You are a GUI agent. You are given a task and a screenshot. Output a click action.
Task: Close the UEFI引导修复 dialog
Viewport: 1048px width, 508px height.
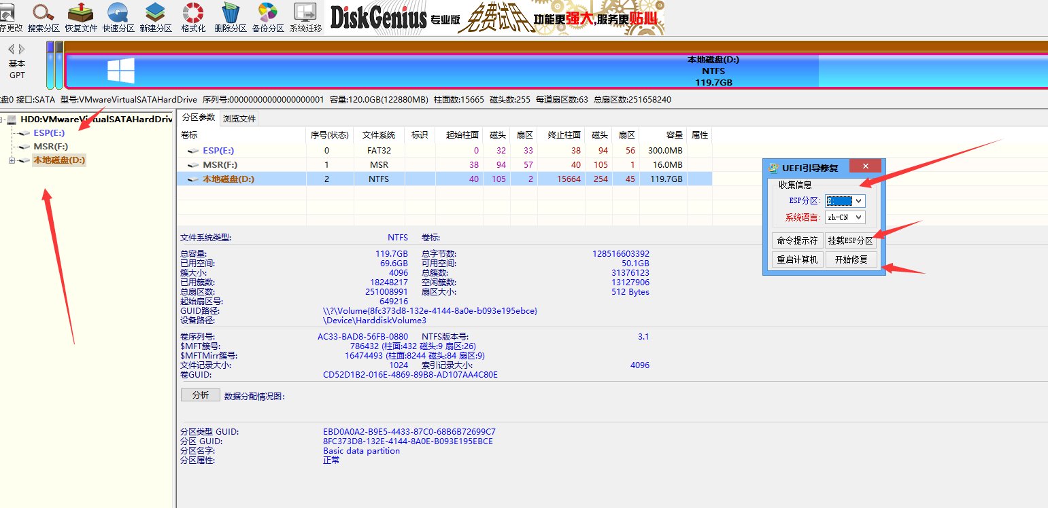[x=865, y=166]
